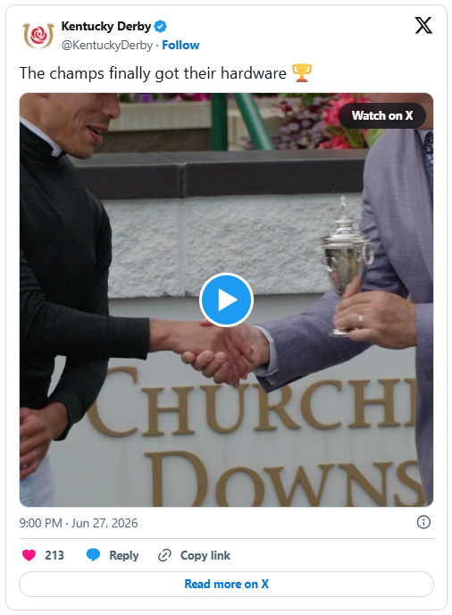
Task: Click the Watch on X overlay button
Action: [382, 115]
